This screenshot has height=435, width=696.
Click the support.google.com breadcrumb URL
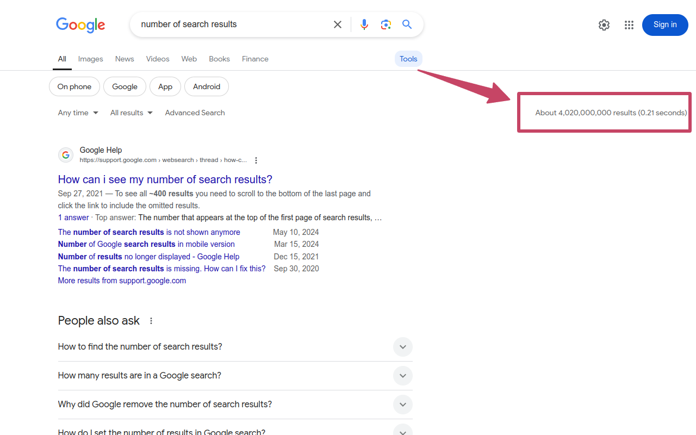(x=163, y=160)
